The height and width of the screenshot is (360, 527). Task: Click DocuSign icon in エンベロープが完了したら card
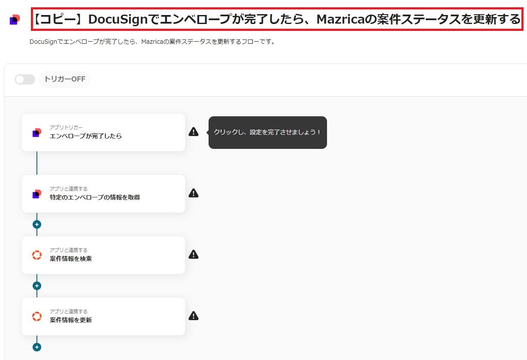37,133
